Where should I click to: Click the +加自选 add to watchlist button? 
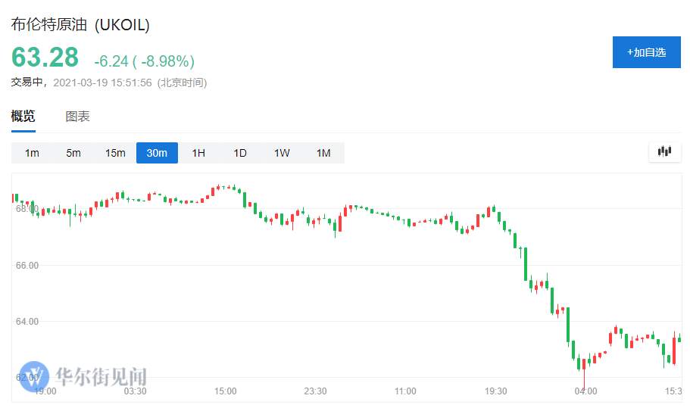(646, 52)
